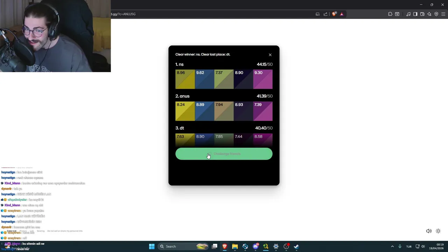Click the green Challenge friends button

(x=224, y=154)
